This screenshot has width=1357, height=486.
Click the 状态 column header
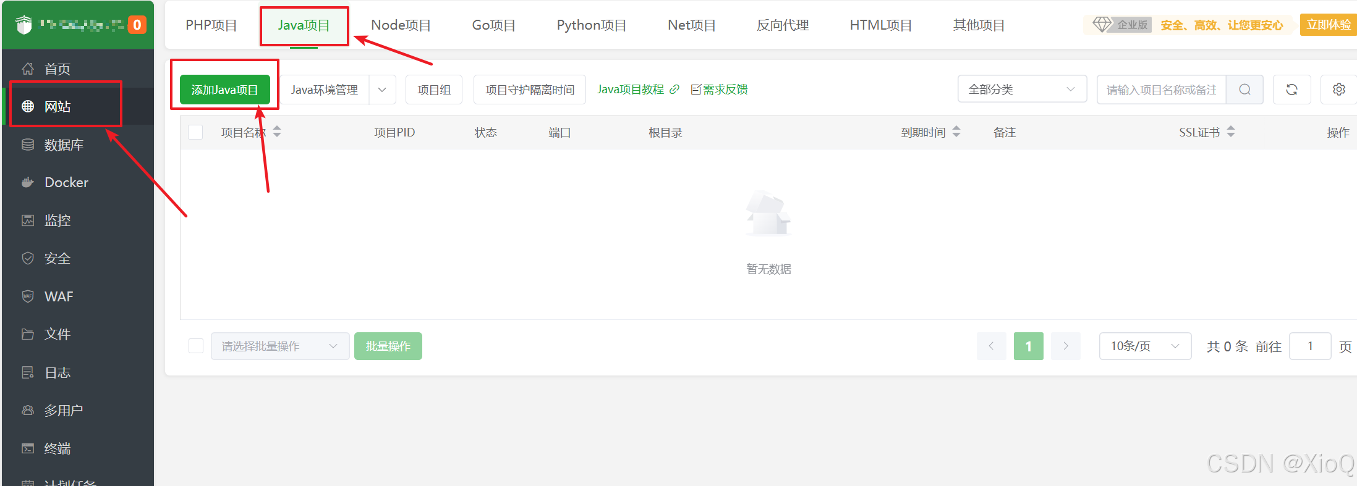click(x=486, y=132)
